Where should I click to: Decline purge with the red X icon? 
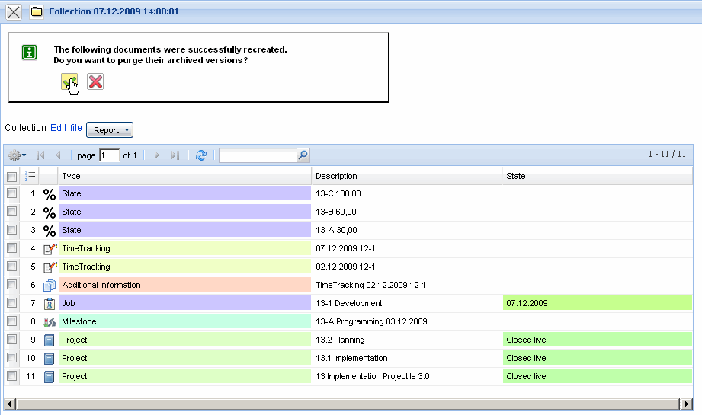point(95,81)
